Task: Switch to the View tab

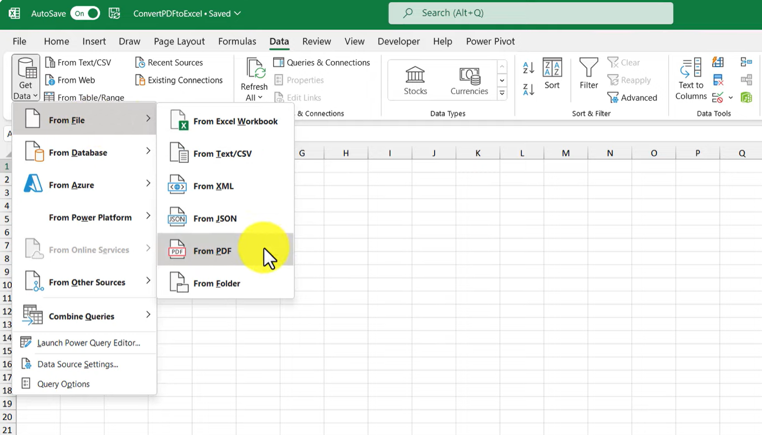Action: [354, 41]
